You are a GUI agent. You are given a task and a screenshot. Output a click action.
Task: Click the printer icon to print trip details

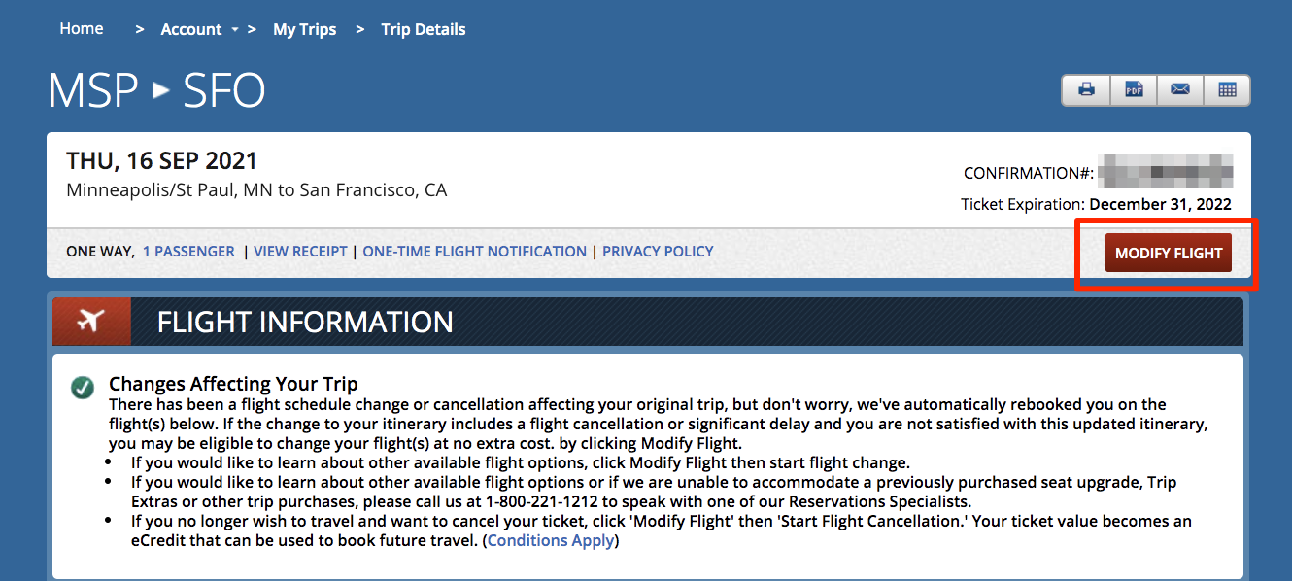1085,89
